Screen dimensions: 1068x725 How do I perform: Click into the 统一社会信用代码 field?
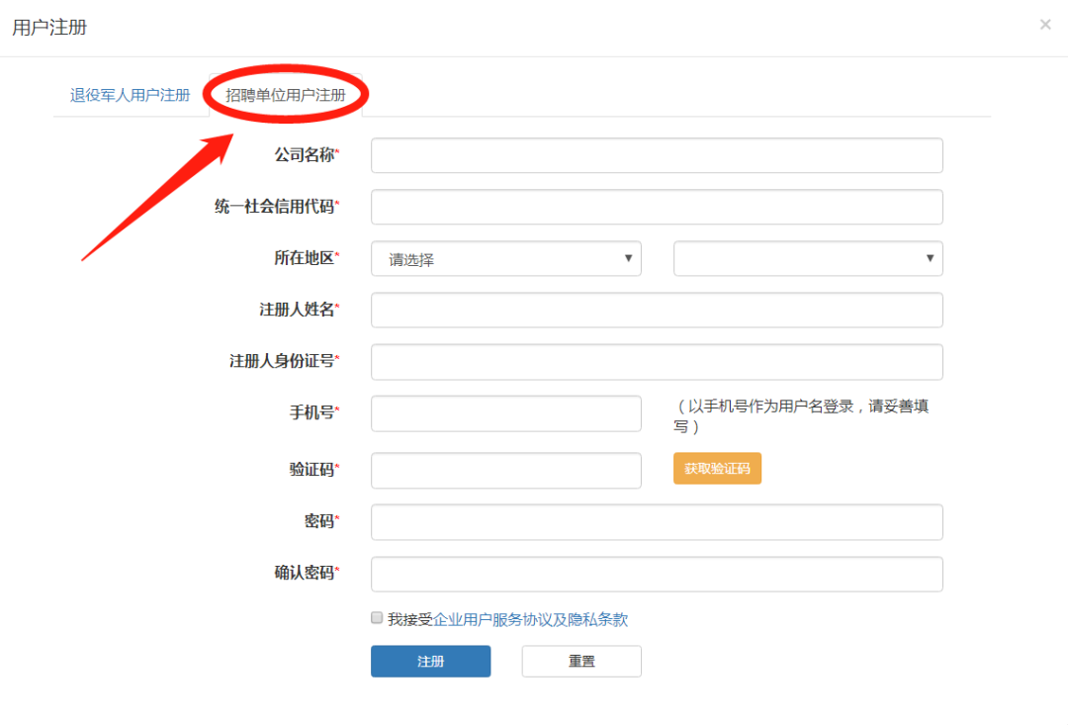pyautogui.click(x=656, y=207)
